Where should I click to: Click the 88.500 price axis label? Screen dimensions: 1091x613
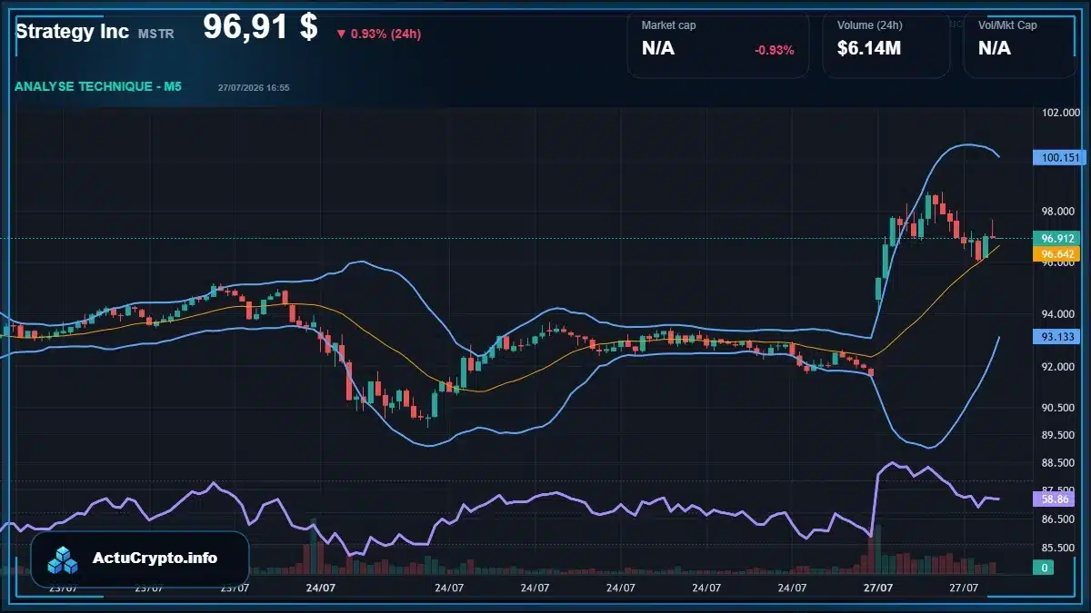tap(1060, 463)
